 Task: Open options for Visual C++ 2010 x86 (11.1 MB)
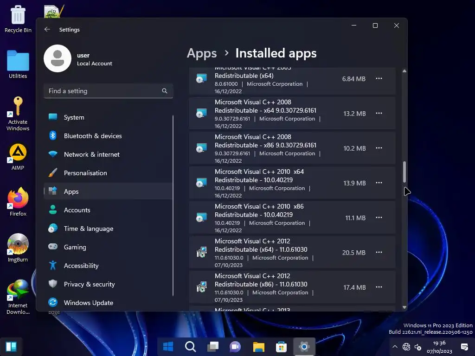point(379,218)
